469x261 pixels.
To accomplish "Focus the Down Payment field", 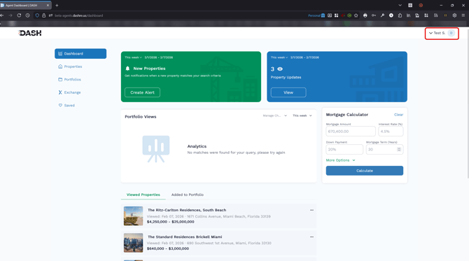I will [344, 150].
